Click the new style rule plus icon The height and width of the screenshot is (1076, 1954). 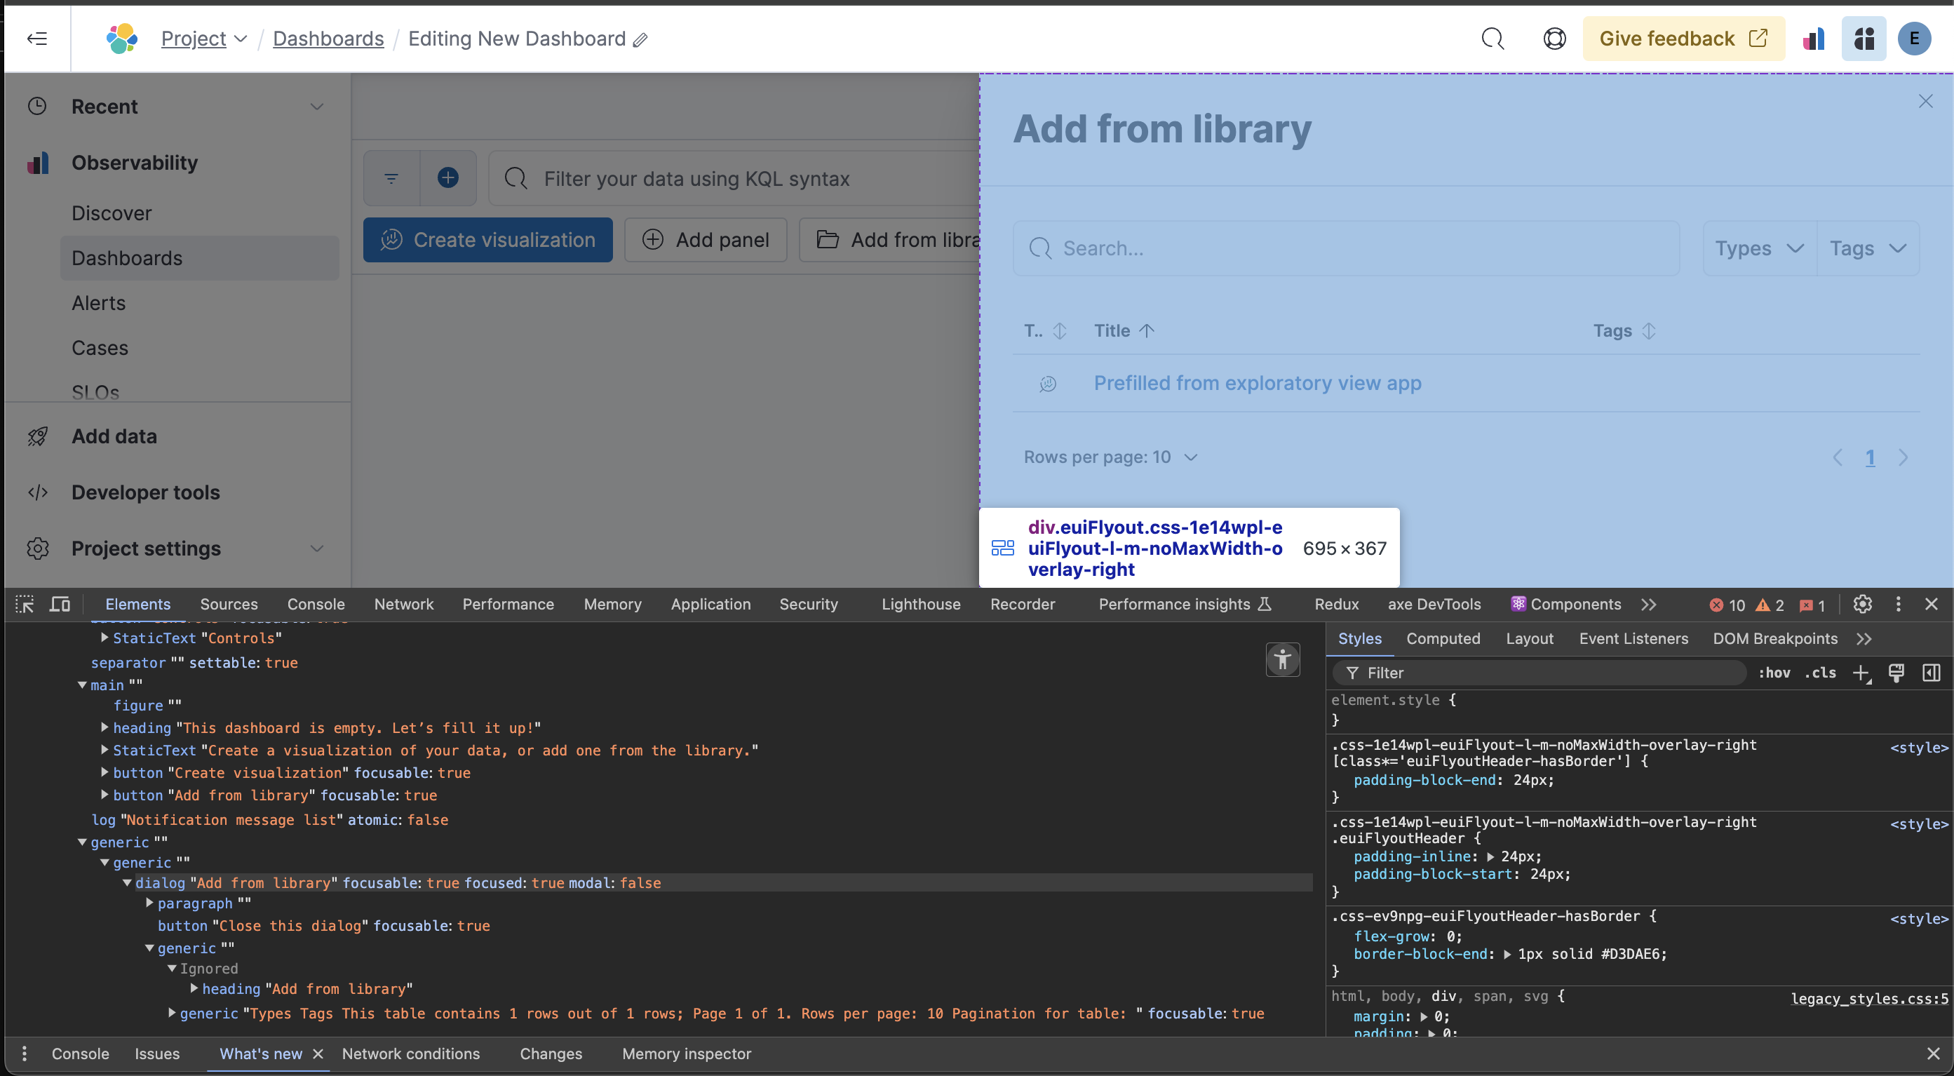[x=1861, y=673]
